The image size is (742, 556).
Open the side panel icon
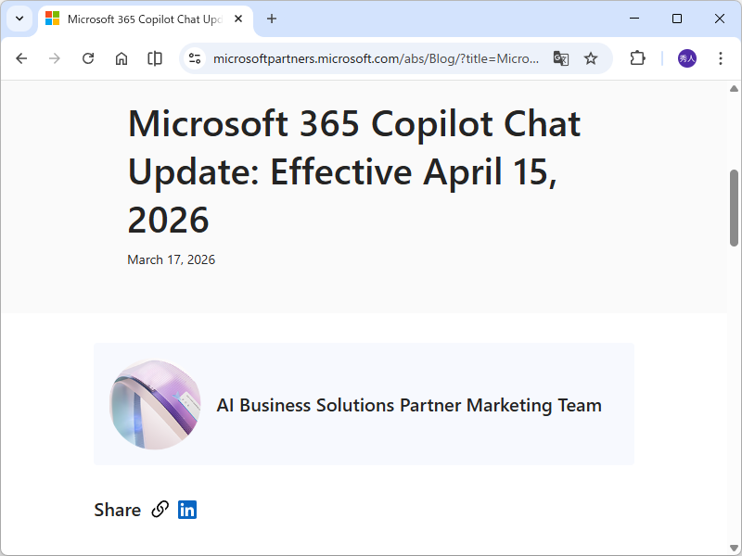155,58
